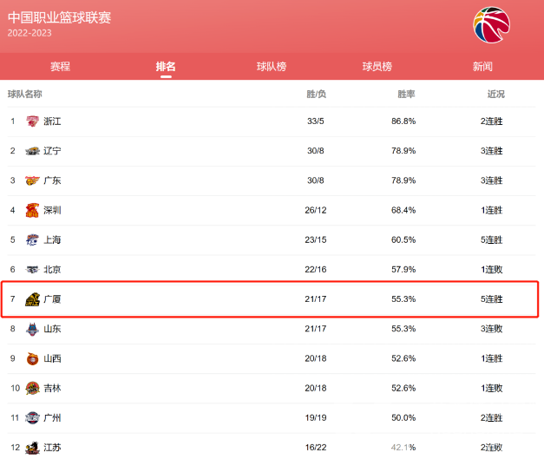The image size is (544, 459).
Task: Open the 赛程 schedule tab
Action: click(x=60, y=66)
